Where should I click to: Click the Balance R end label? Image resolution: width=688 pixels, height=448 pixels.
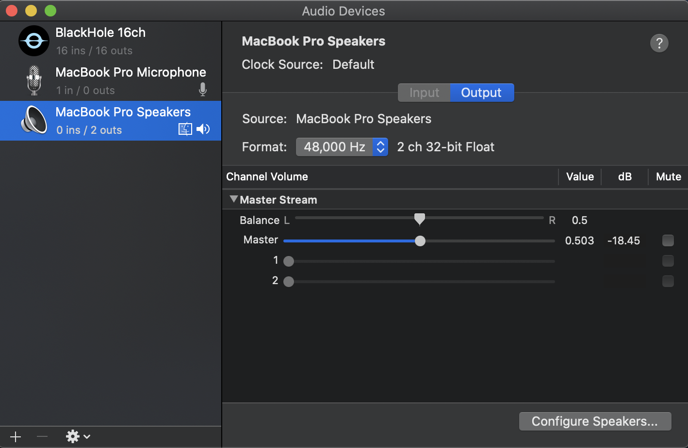coord(552,221)
